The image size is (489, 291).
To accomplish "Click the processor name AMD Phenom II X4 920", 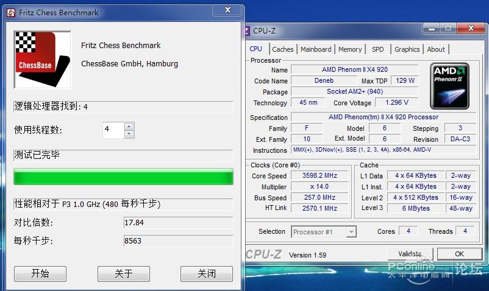I will point(355,69).
